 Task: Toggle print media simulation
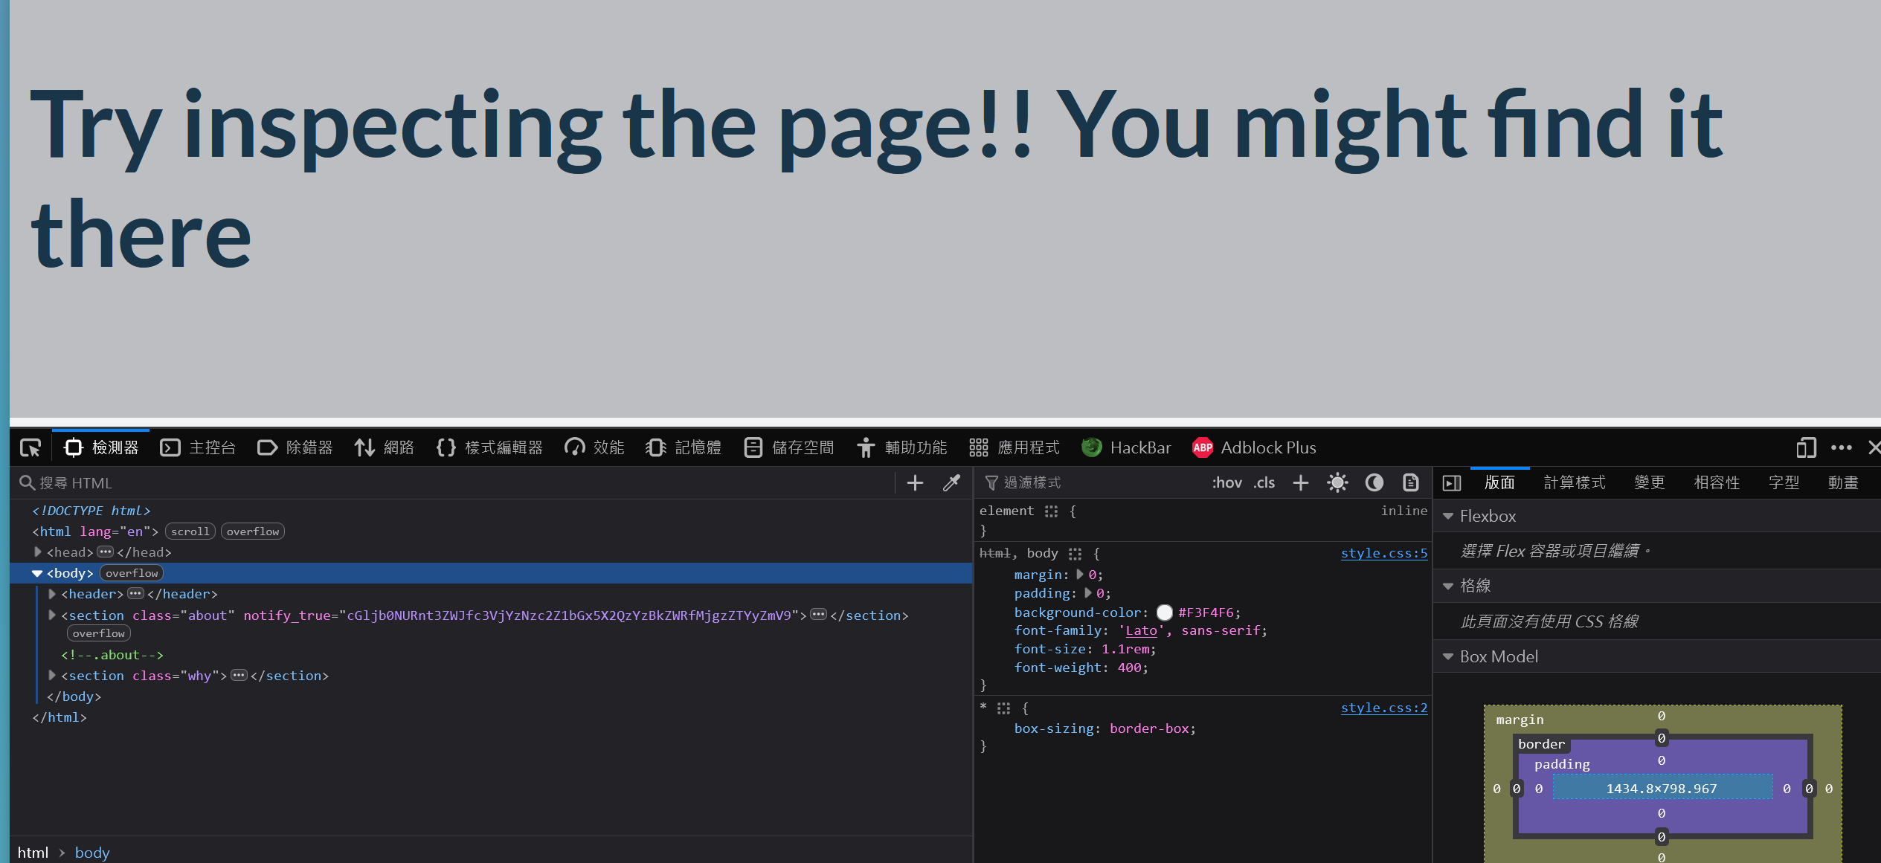pyautogui.click(x=1409, y=482)
